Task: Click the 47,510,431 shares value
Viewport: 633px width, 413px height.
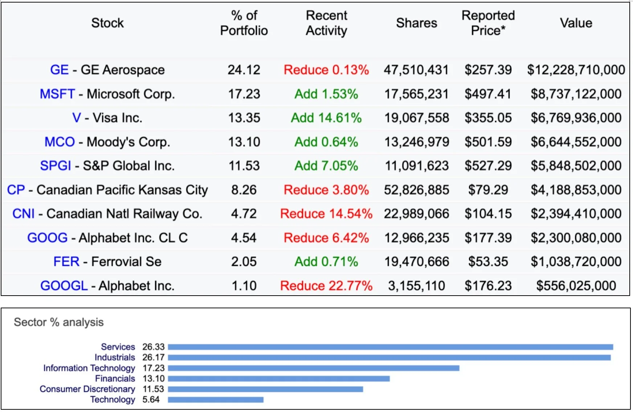Action: pos(417,70)
